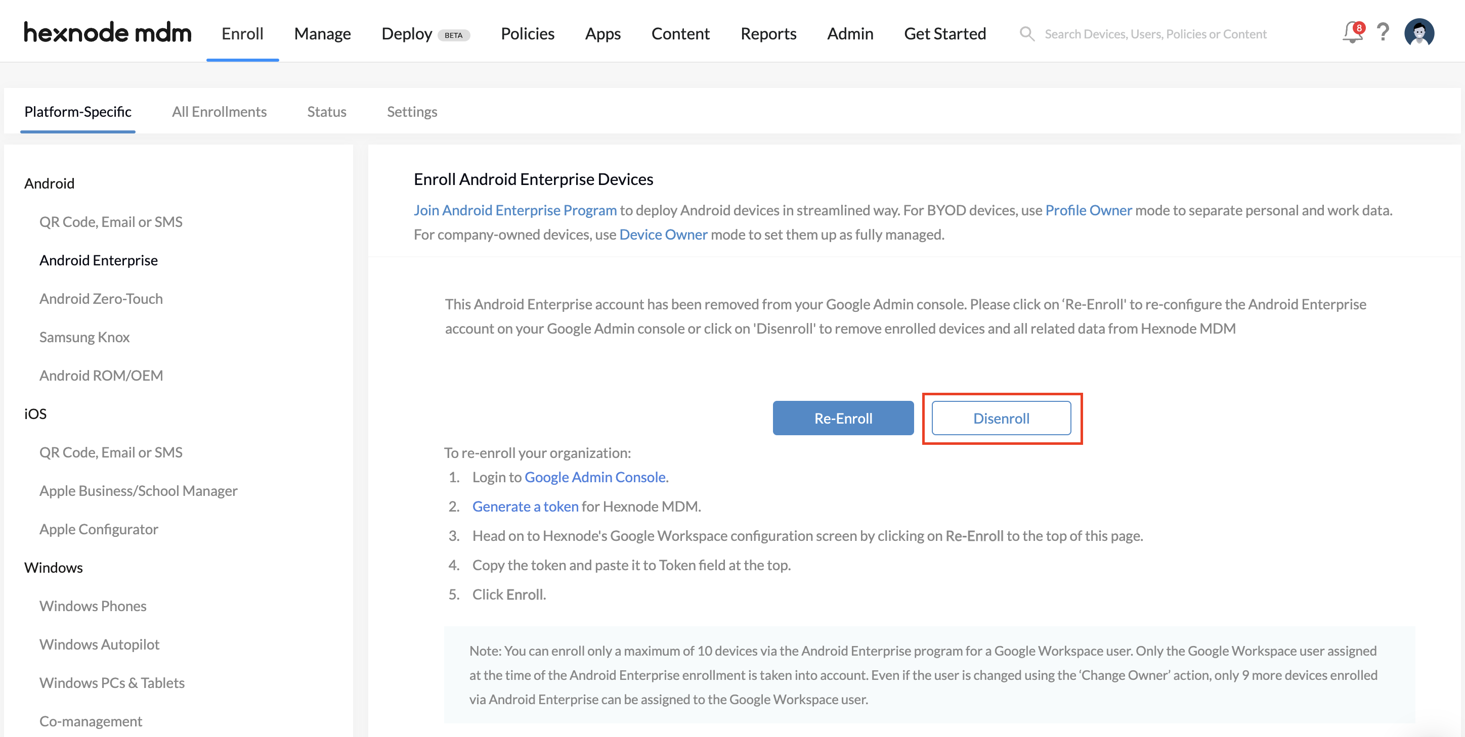Open the Admin menu

coord(850,33)
